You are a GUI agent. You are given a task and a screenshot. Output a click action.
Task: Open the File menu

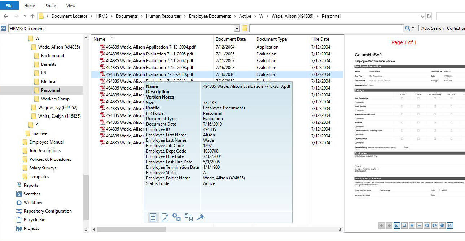9,5
